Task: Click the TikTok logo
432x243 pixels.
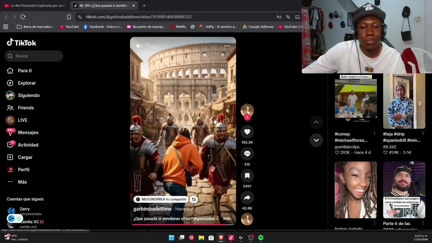Action: tap(21, 43)
